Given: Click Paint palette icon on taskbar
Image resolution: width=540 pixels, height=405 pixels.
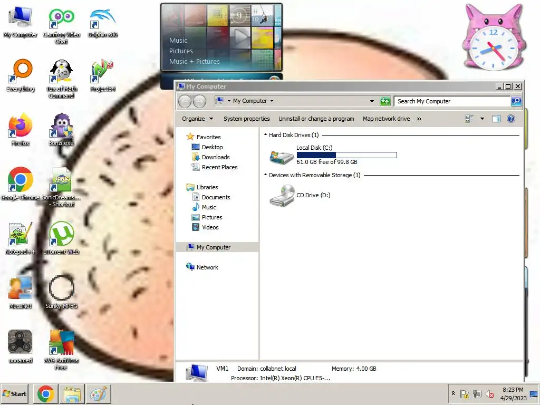Looking at the screenshot, I should (x=99, y=394).
